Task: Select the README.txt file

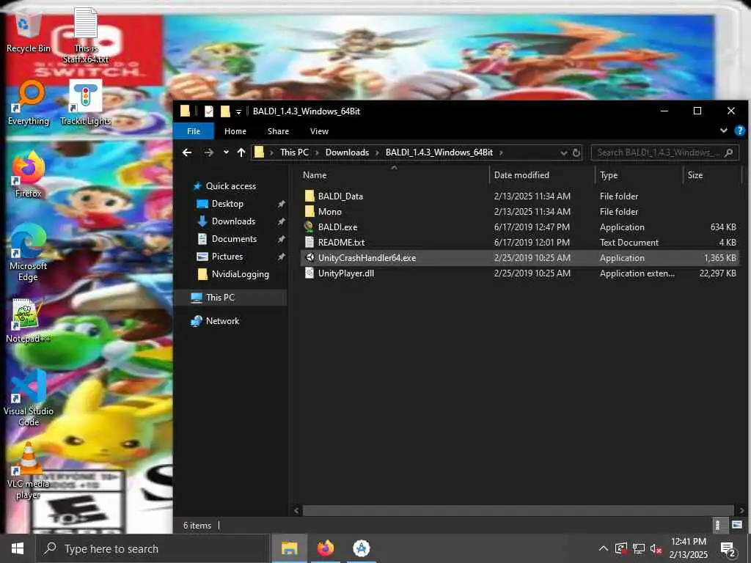Action: point(520,242)
